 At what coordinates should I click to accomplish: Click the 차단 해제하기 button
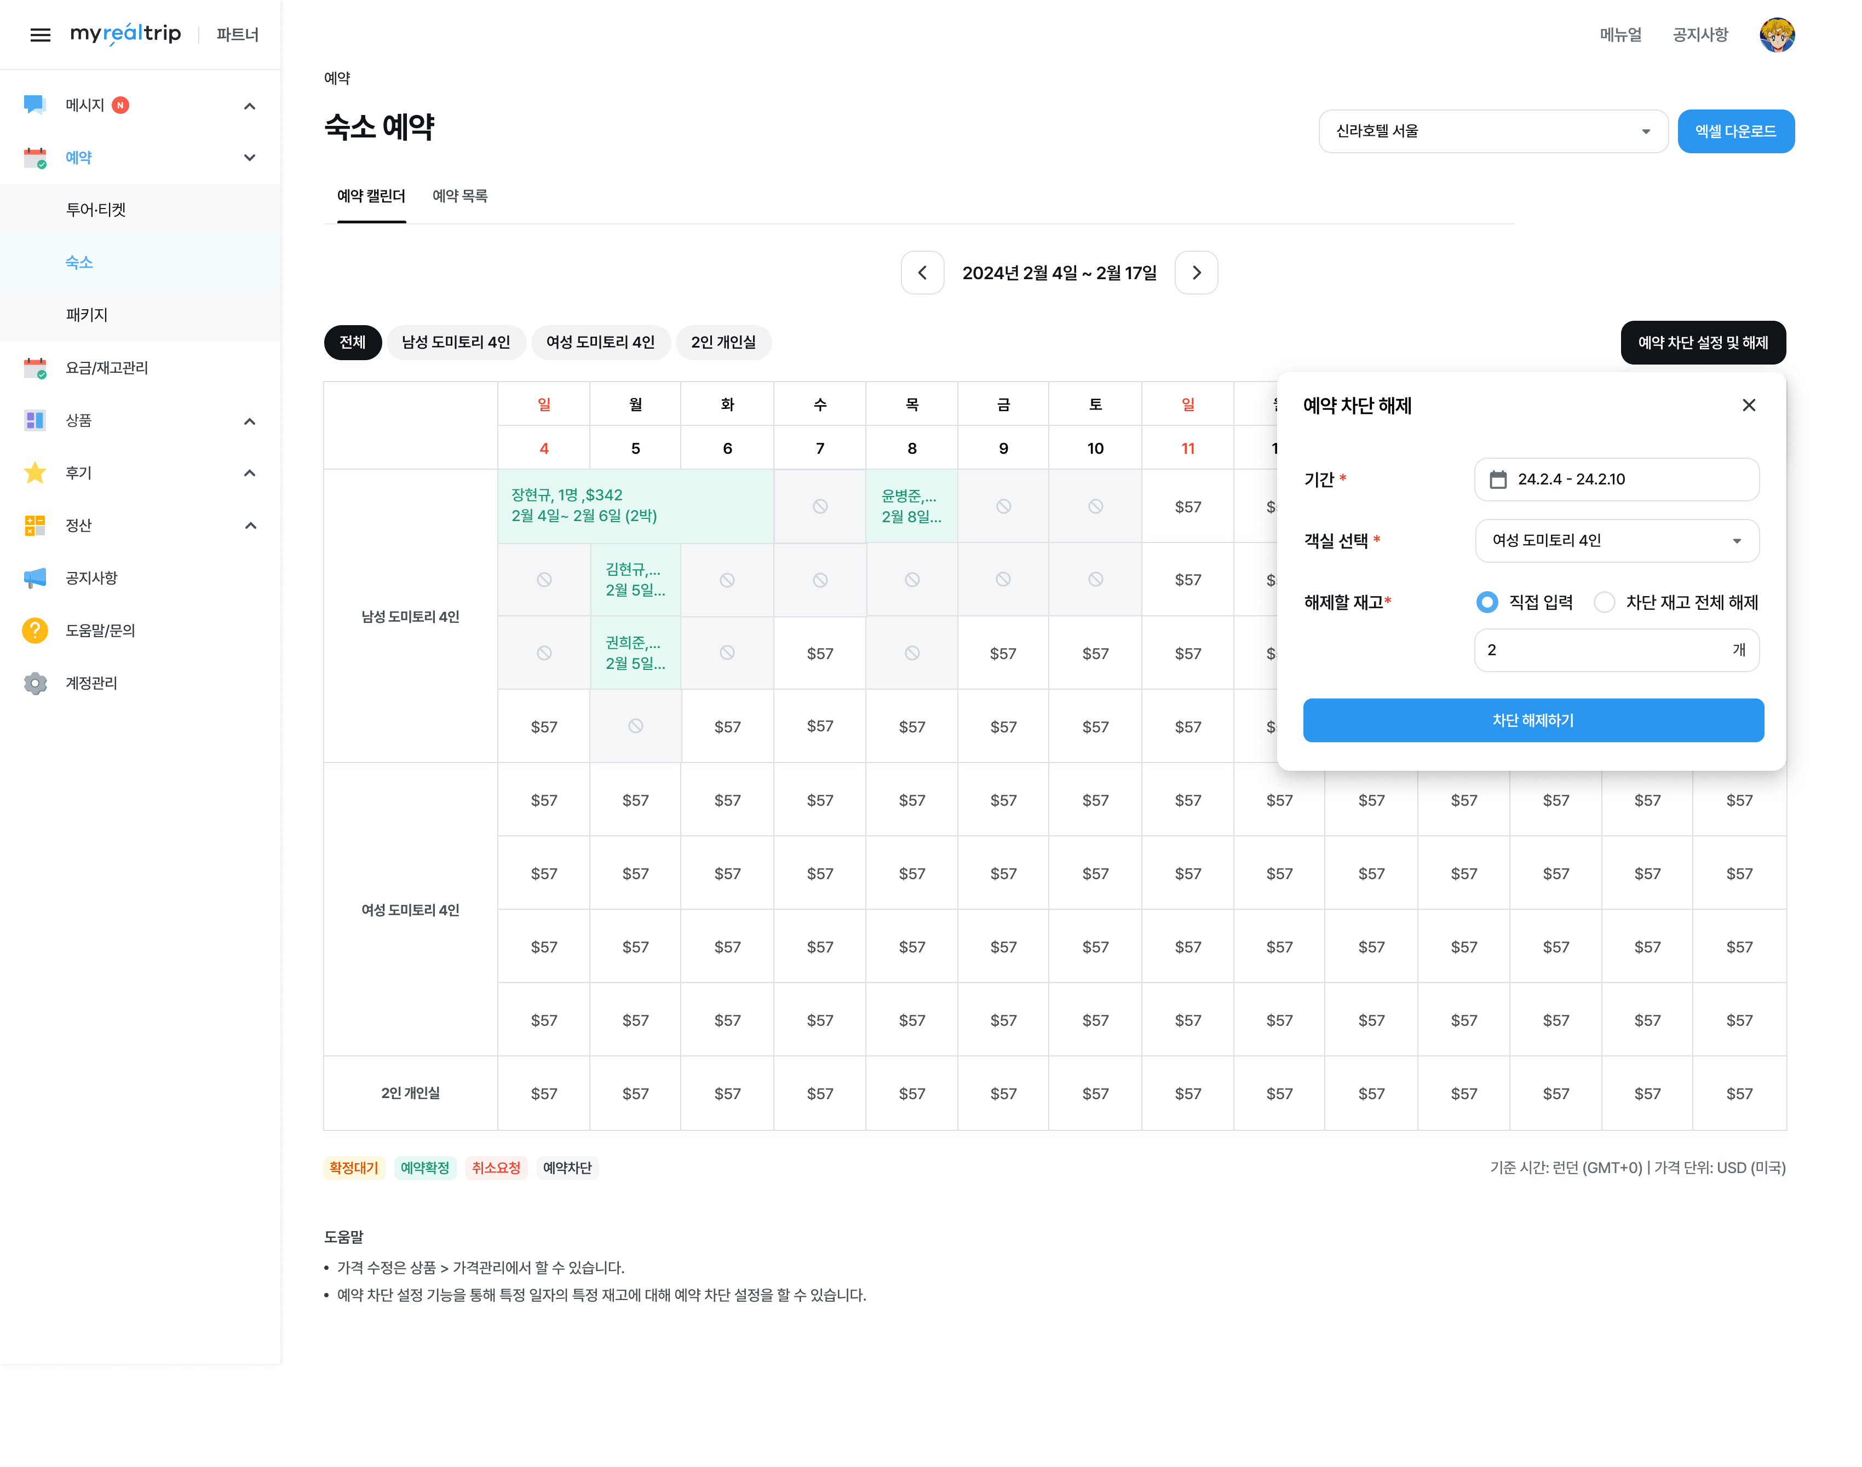pyautogui.click(x=1532, y=720)
